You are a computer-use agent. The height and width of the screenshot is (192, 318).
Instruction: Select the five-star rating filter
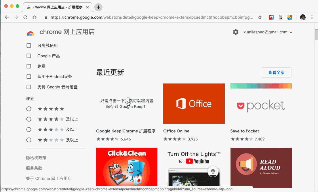[29, 109]
